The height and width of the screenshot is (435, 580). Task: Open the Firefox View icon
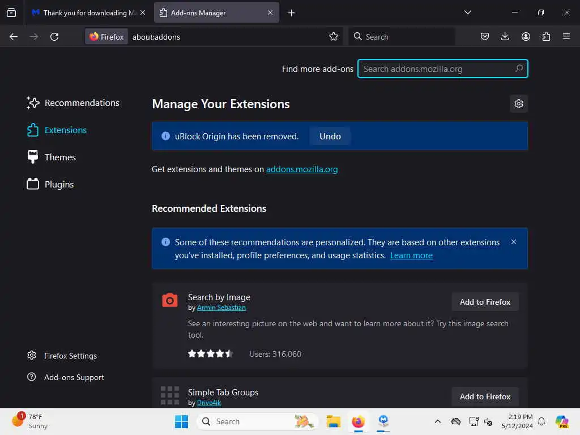[x=11, y=12]
